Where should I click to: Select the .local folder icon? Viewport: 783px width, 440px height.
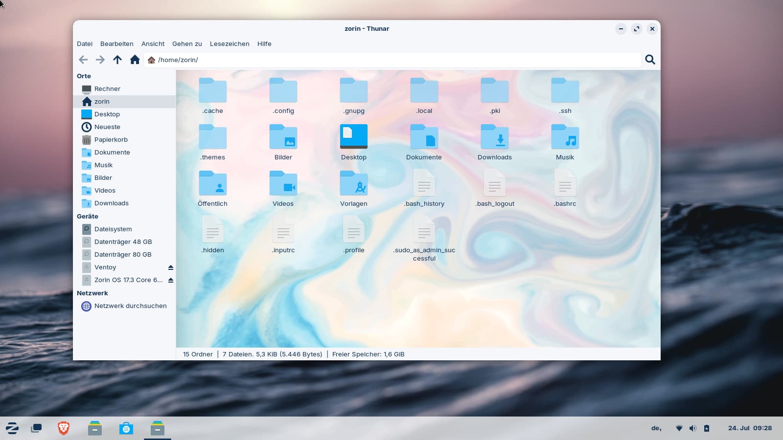click(424, 90)
